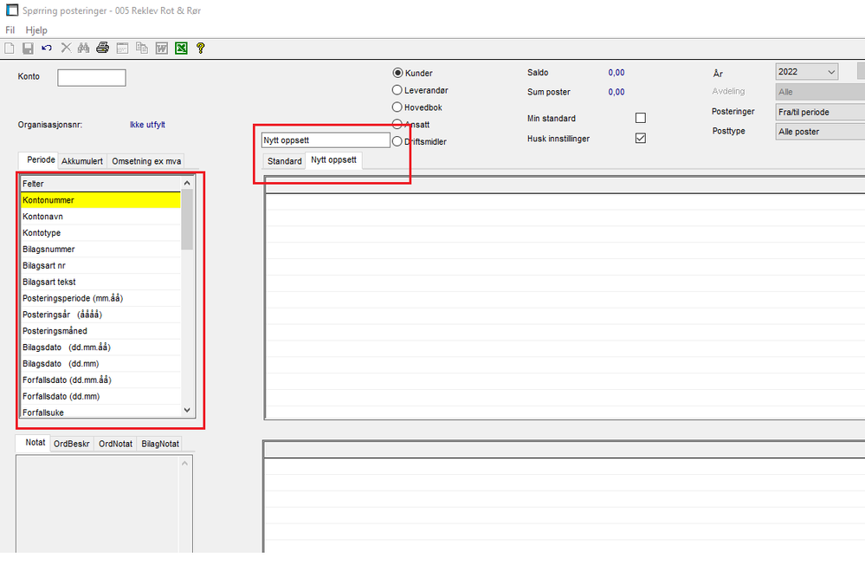Click the Felter list header
Image resolution: width=865 pixels, height=565 pixels.
coord(101,184)
